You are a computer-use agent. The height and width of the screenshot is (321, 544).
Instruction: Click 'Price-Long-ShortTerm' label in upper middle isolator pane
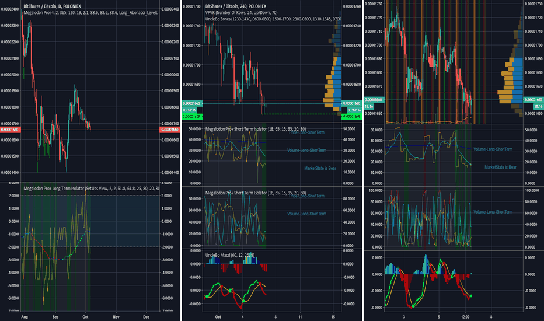coord(306,132)
